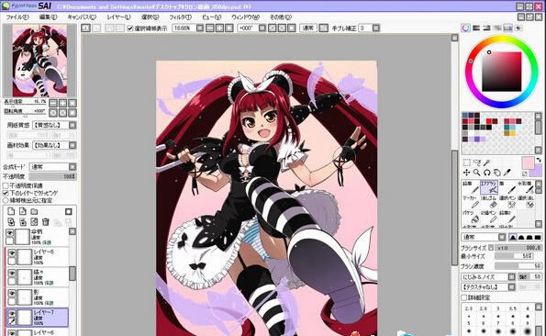Open the フィルタ(T) menu
Viewport: 546px width, 336px height.
[180, 17]
